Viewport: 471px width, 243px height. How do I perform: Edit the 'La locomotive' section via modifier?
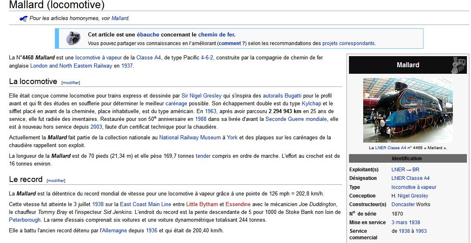71,83
